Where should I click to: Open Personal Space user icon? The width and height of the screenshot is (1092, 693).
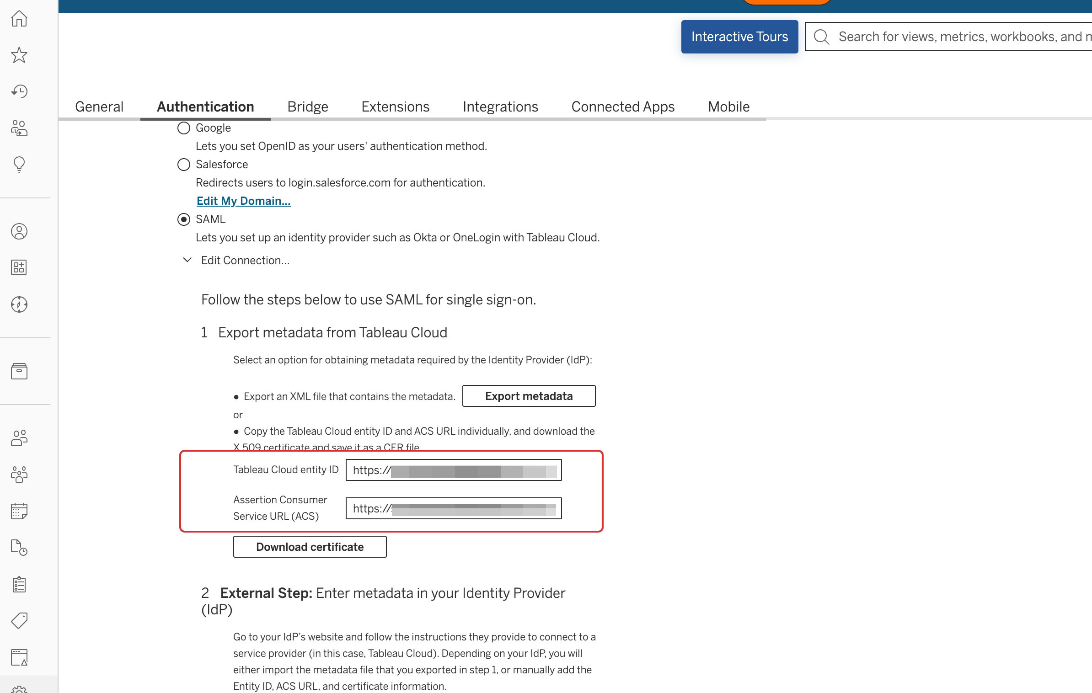pyautogui.click(x=19, y=231)
